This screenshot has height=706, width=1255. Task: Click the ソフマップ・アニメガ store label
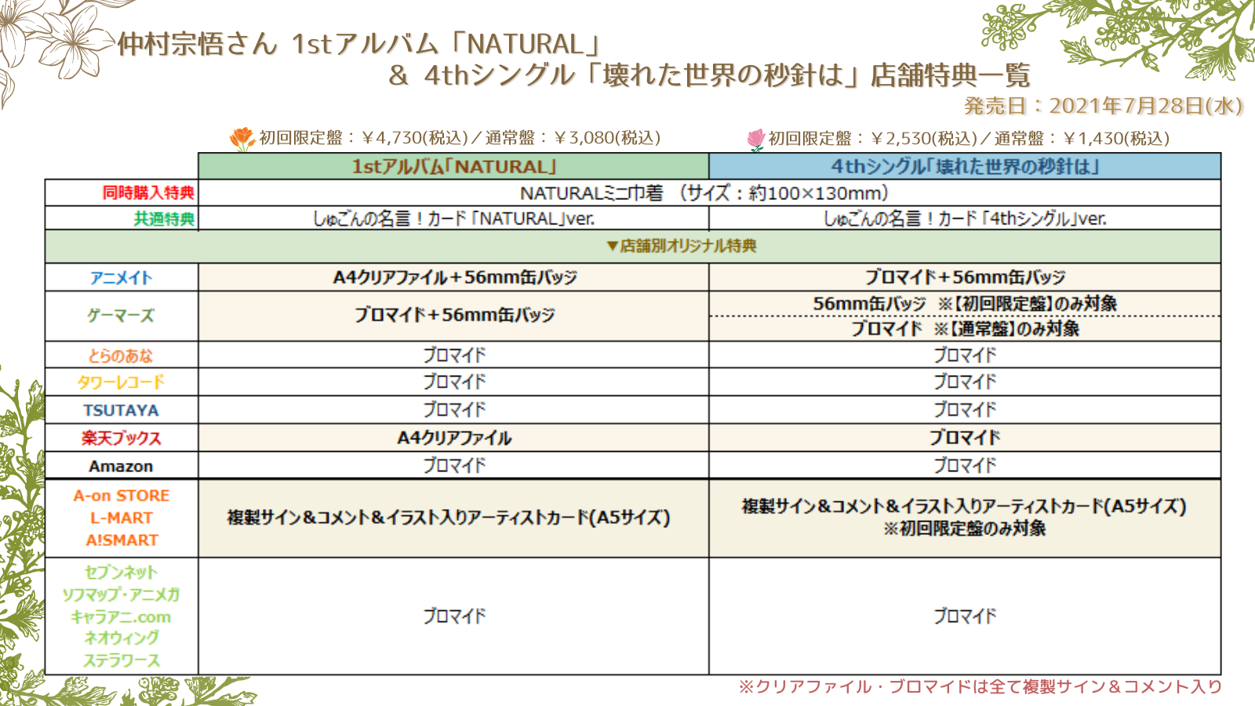(122, 595)
